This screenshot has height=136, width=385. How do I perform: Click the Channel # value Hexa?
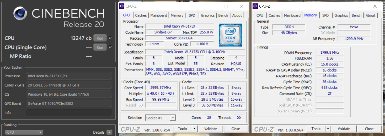[354, 27]
